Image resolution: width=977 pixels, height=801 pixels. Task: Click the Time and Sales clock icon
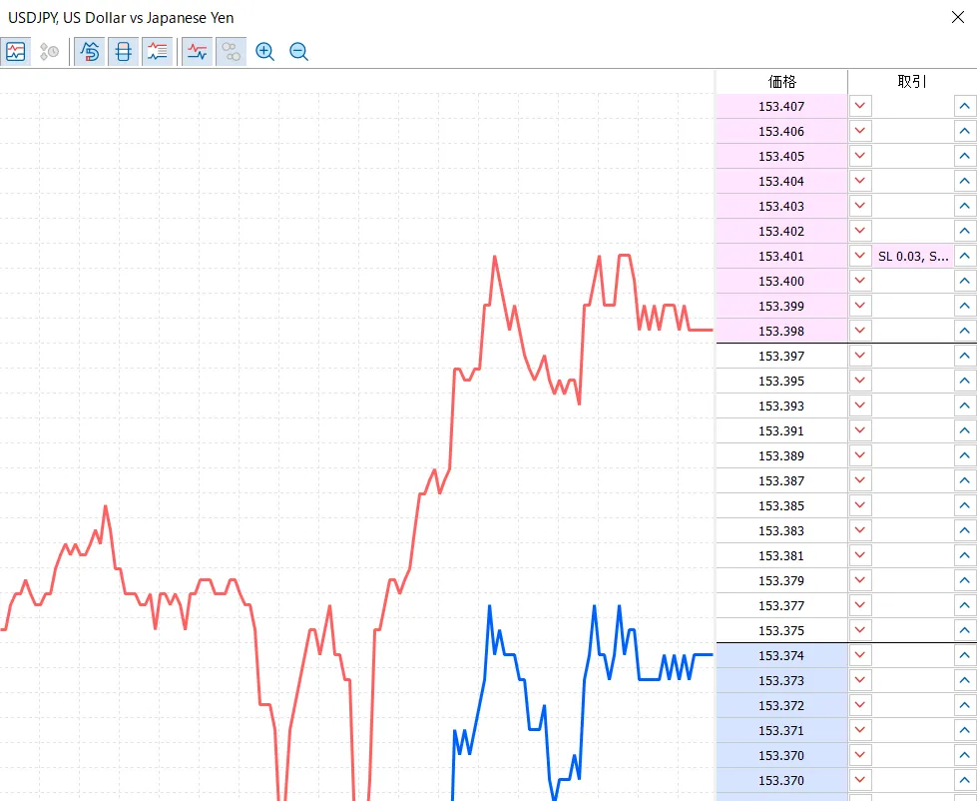coord(49,52)
